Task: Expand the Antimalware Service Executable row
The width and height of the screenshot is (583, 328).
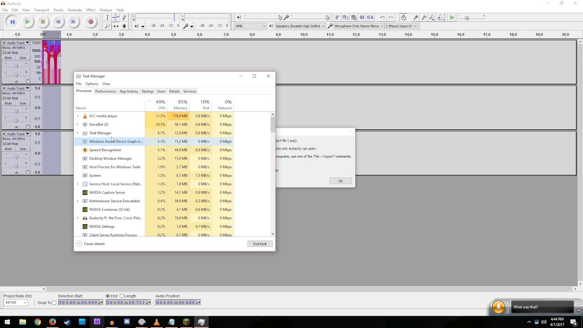Action: pos(77,201)
